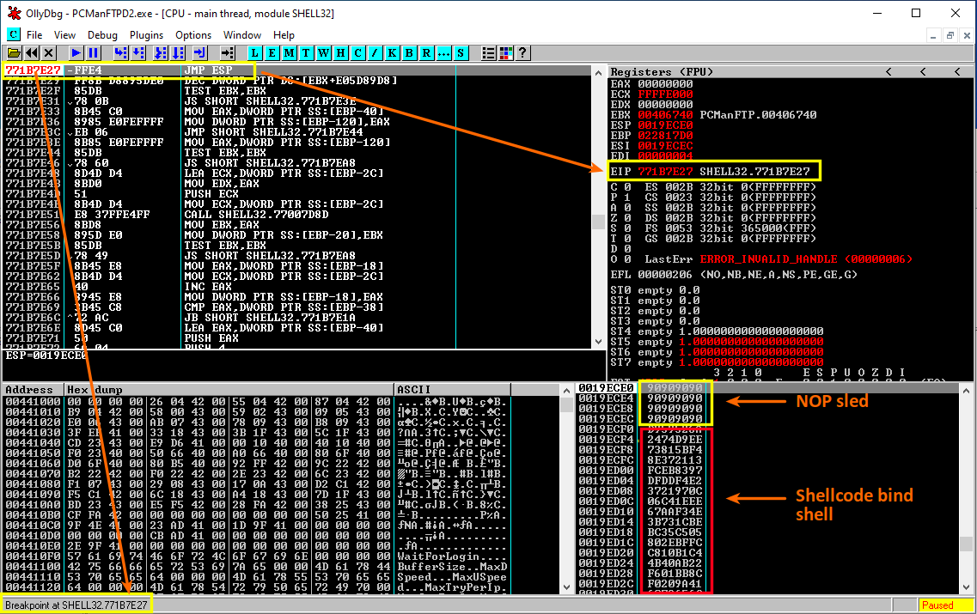Click the CPU child window system icon
977x614 pixels.
pyautogui.click(x=13, y=34)
